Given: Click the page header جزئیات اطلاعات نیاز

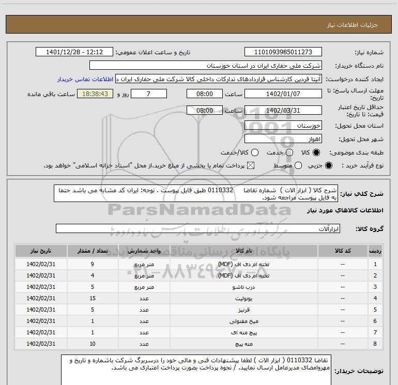Looking at the screenshot, I should point(353,25).
